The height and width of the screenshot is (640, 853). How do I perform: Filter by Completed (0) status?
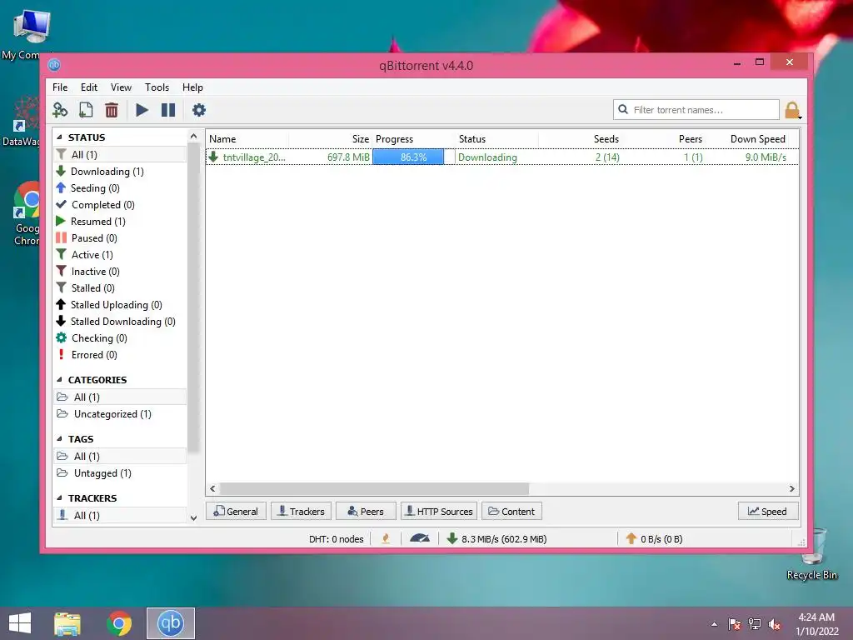pos(120,205)
